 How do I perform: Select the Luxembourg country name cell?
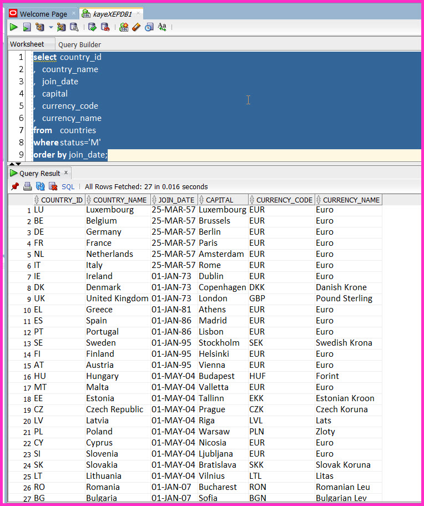point(118,210)
